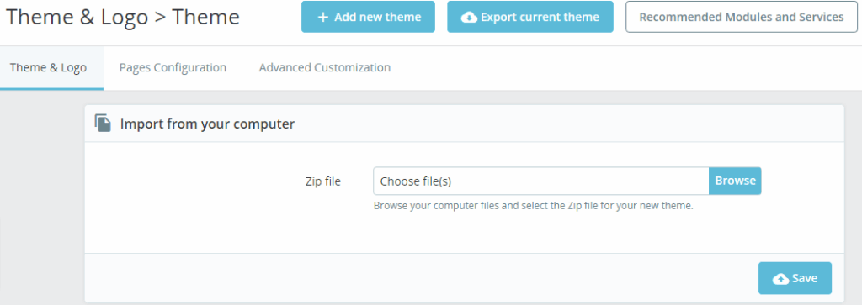Click the Browse button for Zip file

click(735, 181)
